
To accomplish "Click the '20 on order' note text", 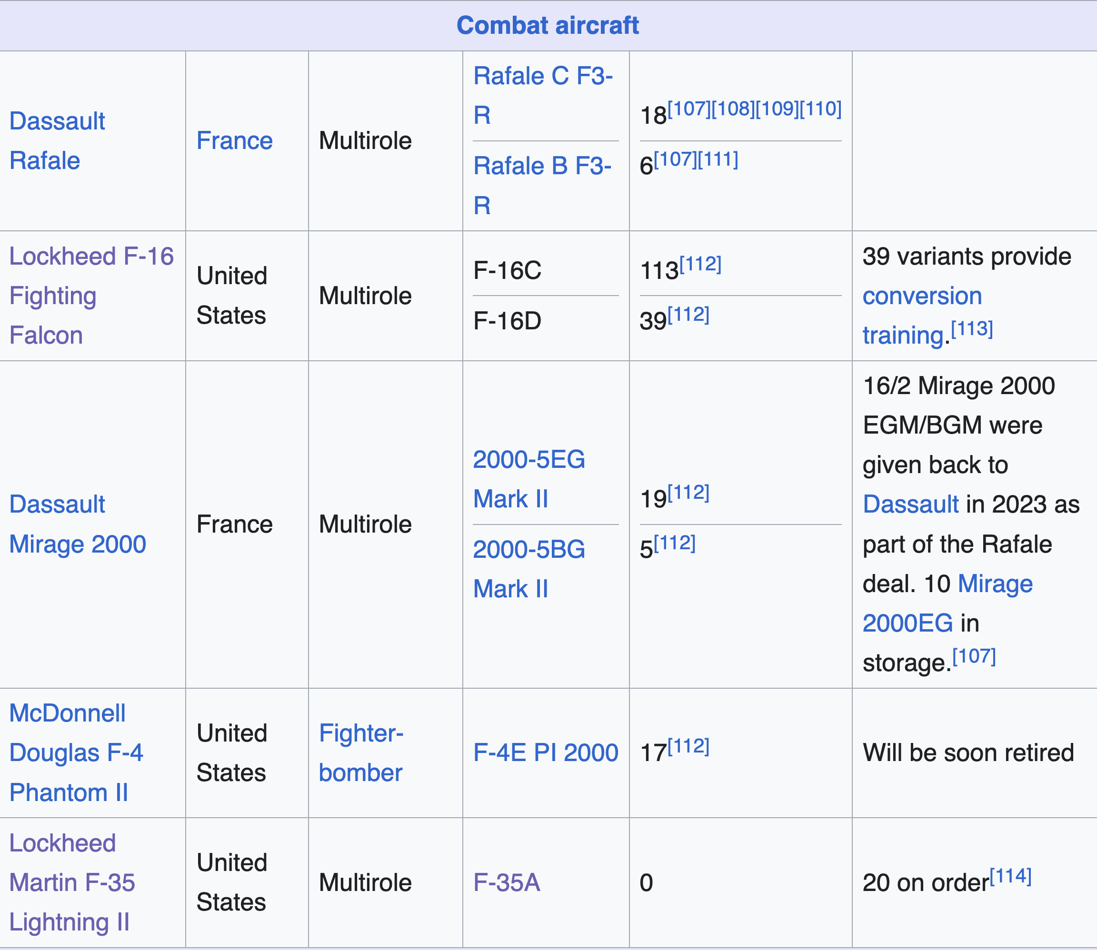I will coord(926,883).
